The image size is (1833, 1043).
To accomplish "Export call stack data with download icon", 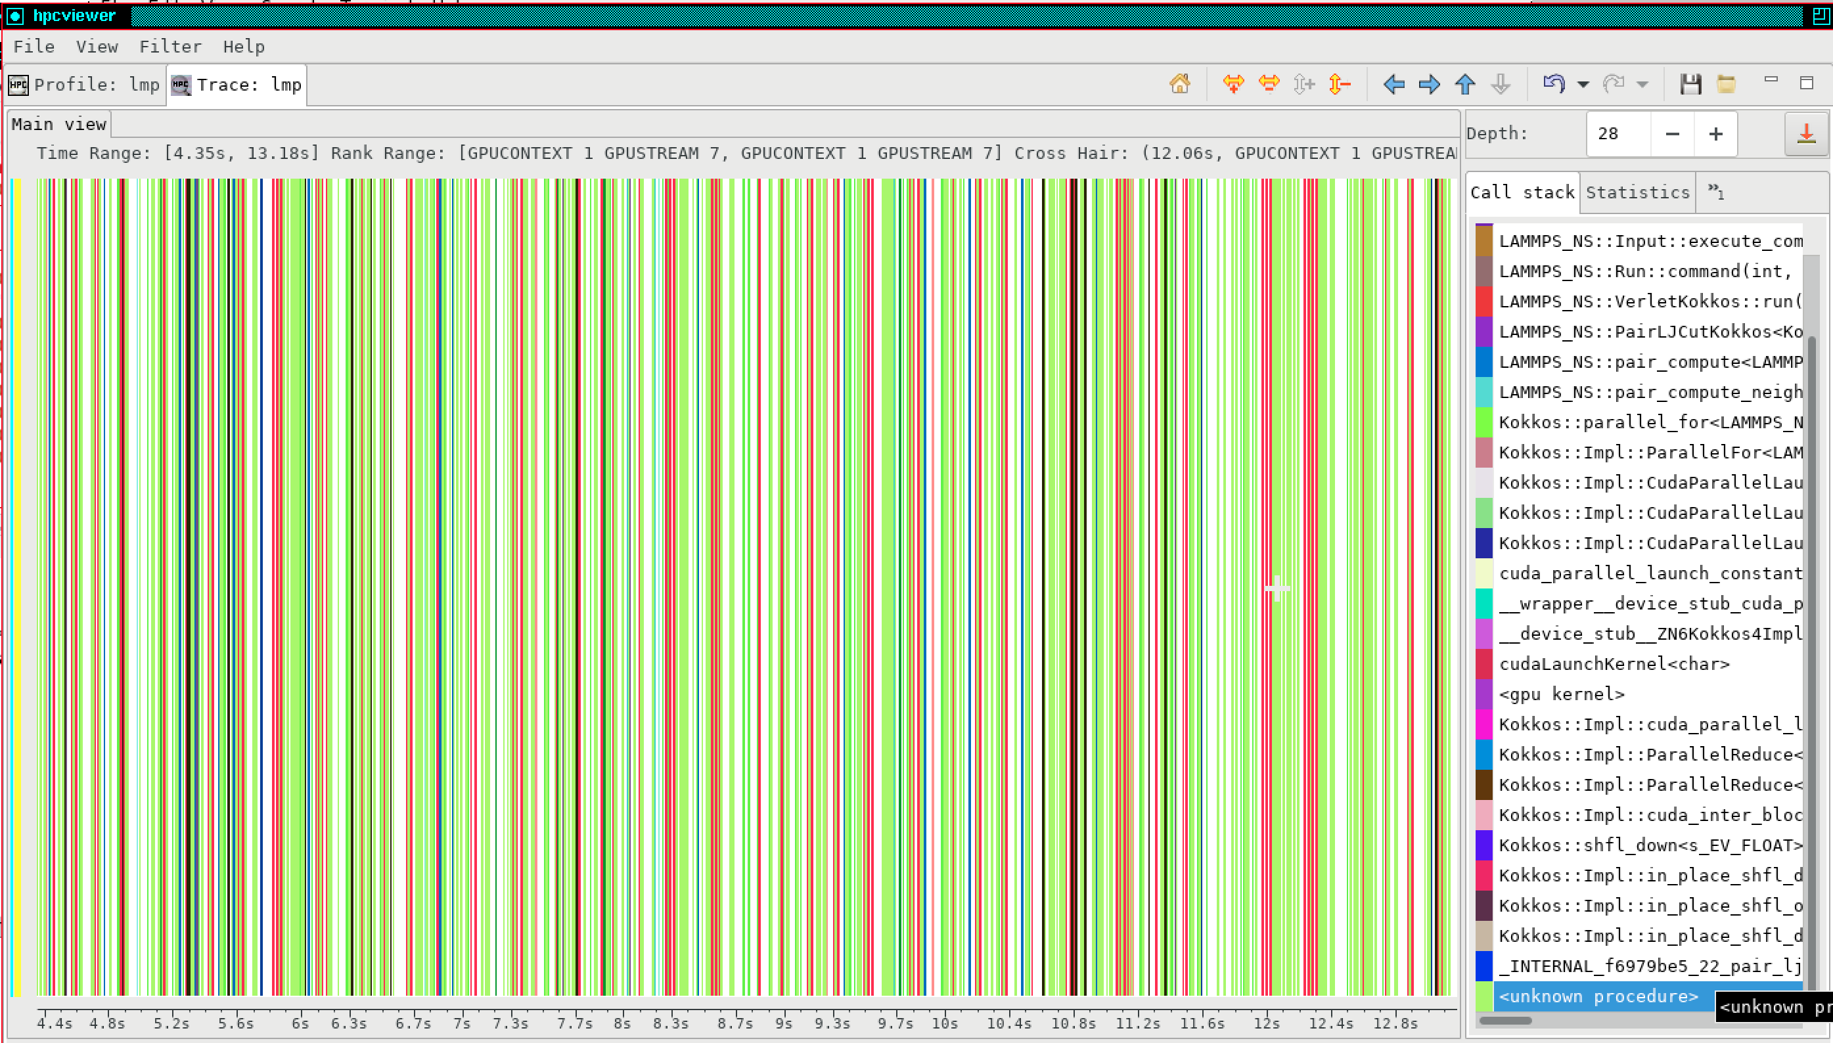I will [x=1807, y=134].
